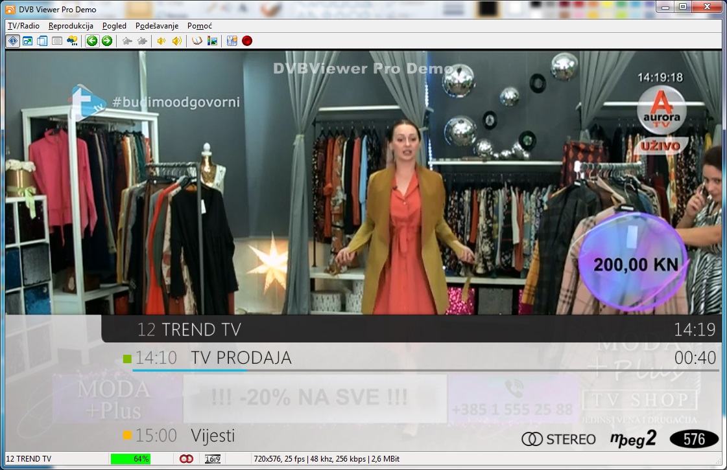Click the weather/teletext cloud icon
The height and width of the screenshot is (470, 727).
72,41
